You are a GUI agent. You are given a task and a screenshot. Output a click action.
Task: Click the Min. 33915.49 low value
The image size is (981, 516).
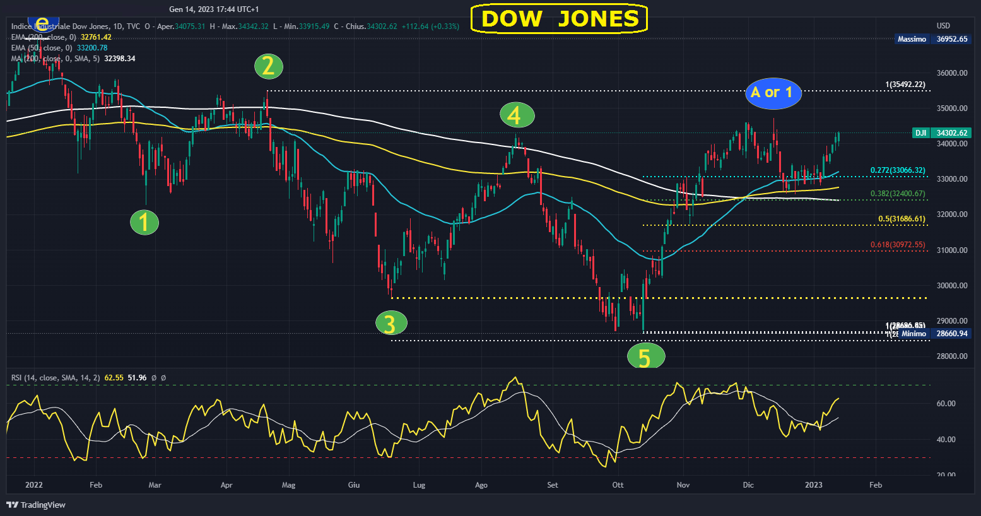(x=307, y=26)
